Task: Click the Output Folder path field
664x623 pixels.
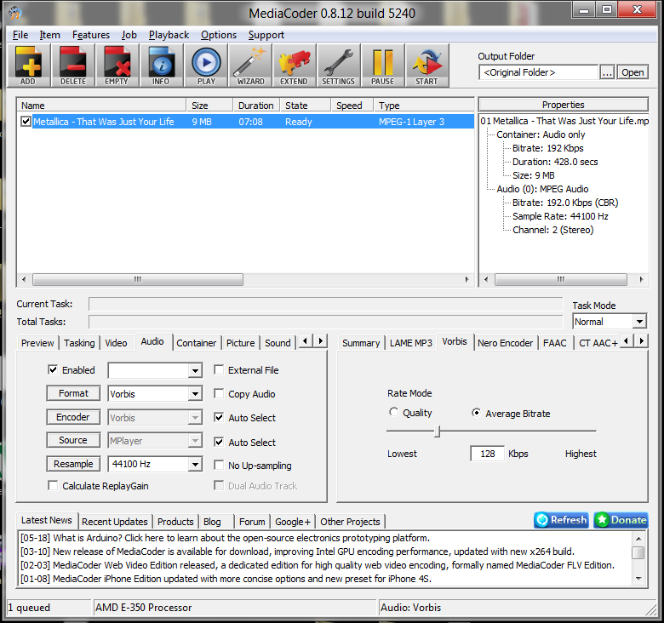Action: point(539,72)
